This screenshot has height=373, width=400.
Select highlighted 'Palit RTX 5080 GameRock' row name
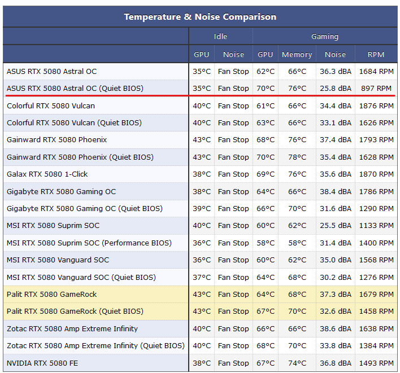click(52, 294)
